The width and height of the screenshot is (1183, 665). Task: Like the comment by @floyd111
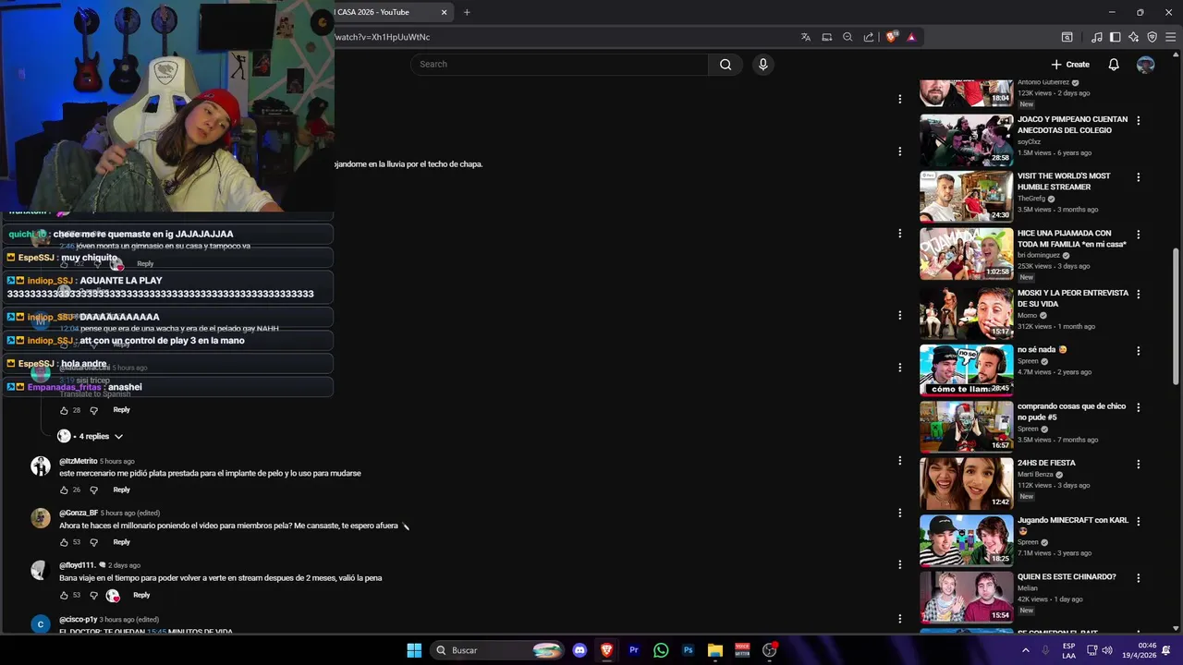coord(64,595)
